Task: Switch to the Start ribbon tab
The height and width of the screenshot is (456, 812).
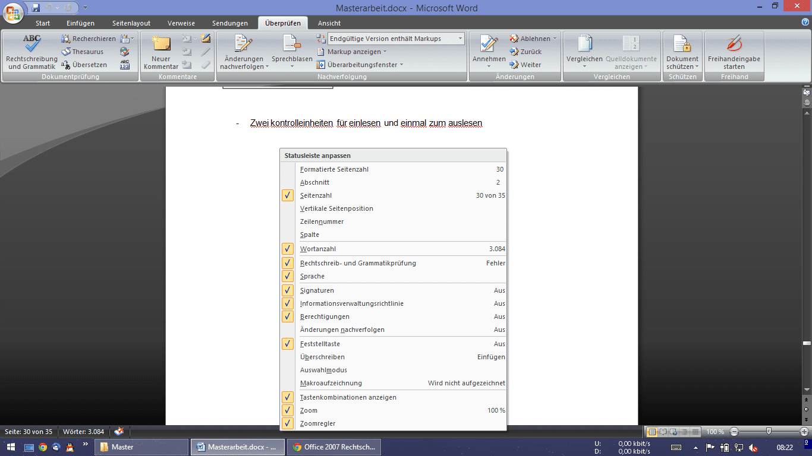Action: click(x=43, y=23)
